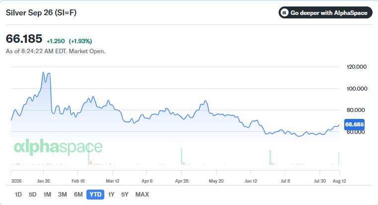The height and width of the screenshot is (205, 378).
Task: Open Go deeper with AlphaSpace
Action: click(325, 12)
